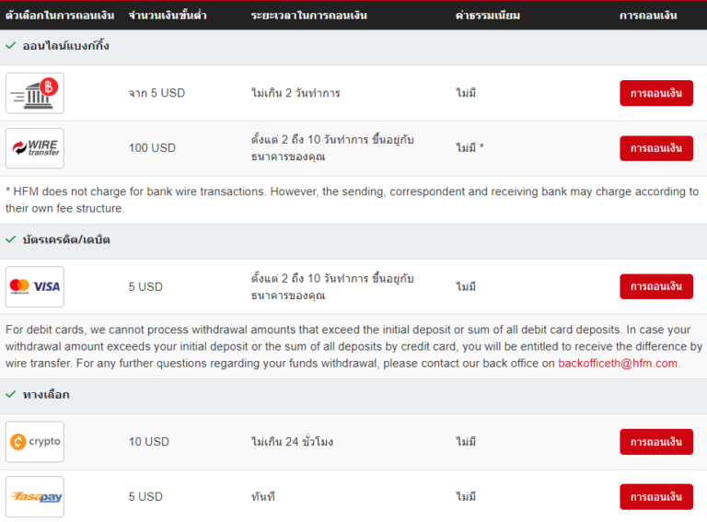Click the online banking payment icon
The height and width of the screenshot is (522, 707).
pos(35,93)
